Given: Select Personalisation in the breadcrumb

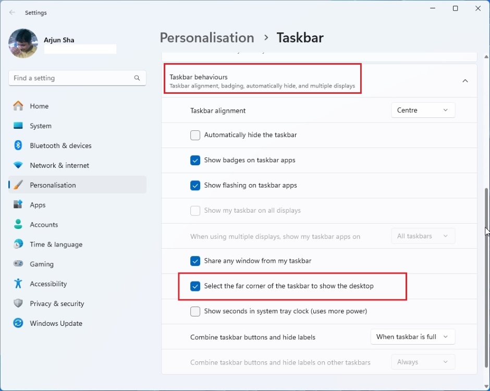Looking at the screenshot, I should (206, 38).
